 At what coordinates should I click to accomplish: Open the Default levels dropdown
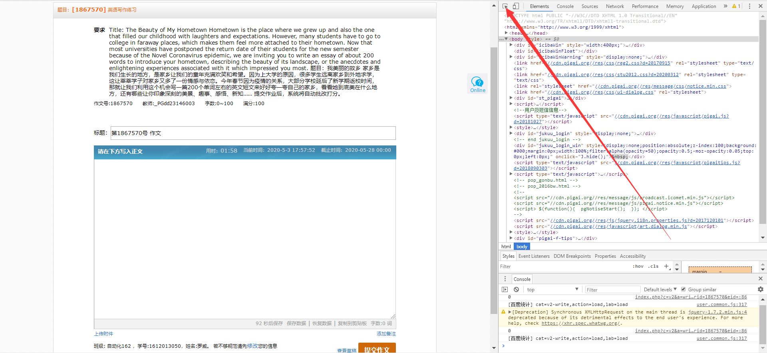(660, 290)
